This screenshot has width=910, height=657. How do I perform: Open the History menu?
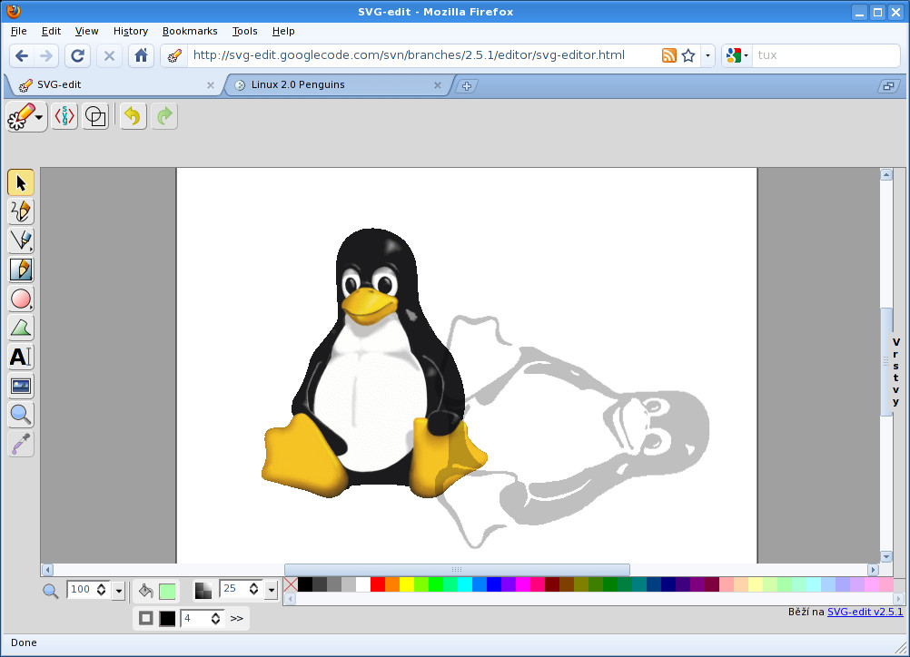(x=131, y=32)
